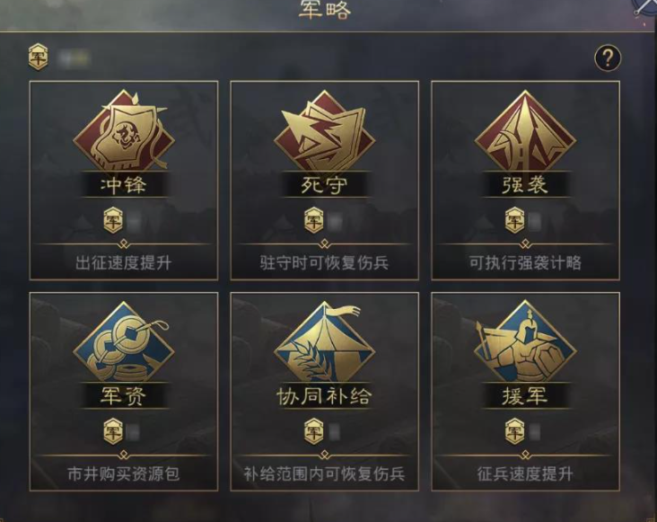Viewport: 657px width, 522px height.
Task: Select the 强袭 spear emblem
Action: click(525, 131)
